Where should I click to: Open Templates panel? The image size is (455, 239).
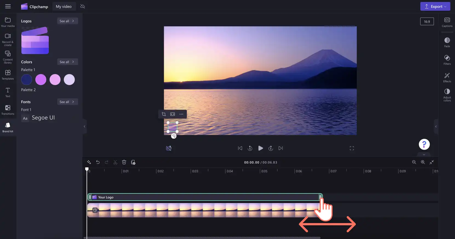(x=8, y=75)
